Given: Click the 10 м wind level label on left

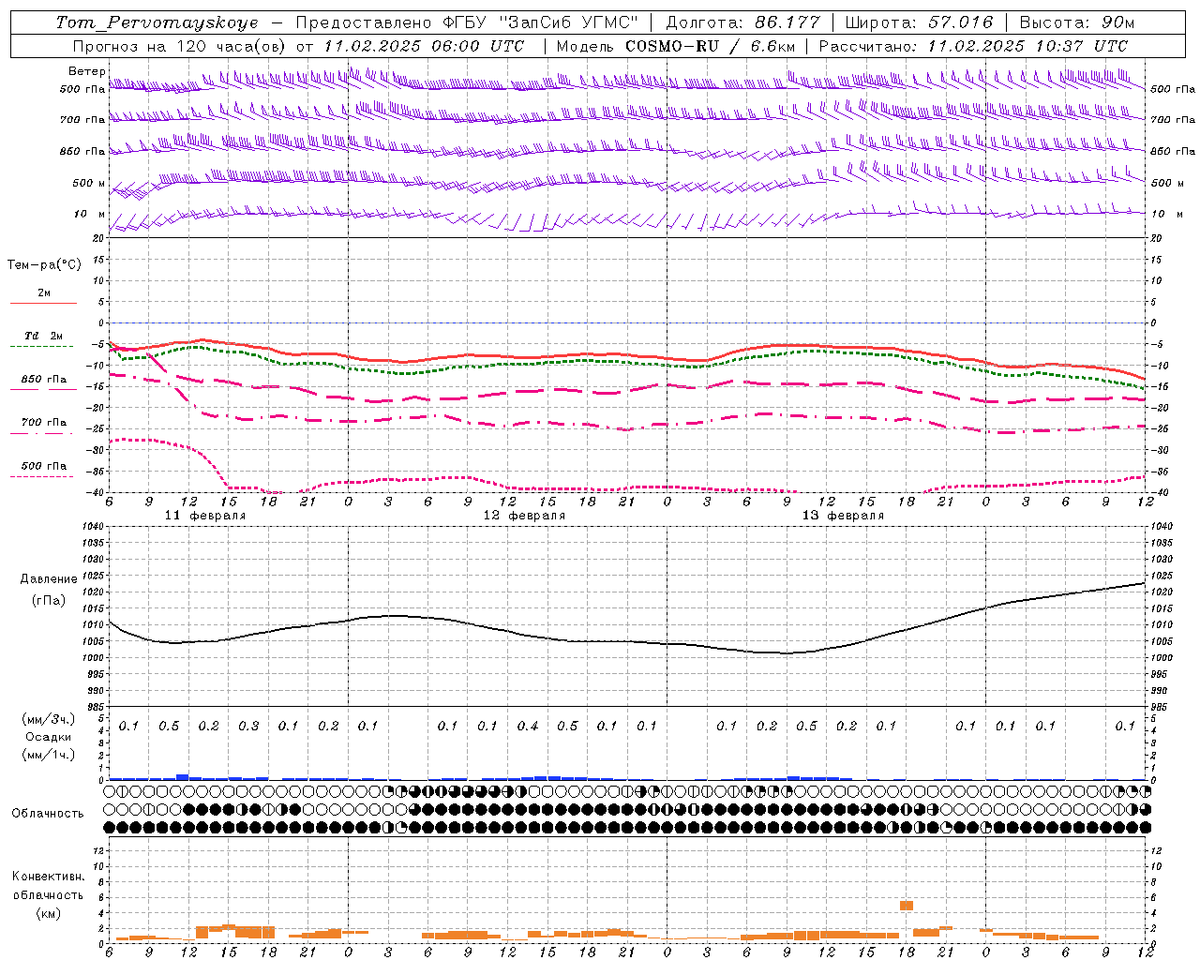Looking at the screenshot, I should pos(90,215).
